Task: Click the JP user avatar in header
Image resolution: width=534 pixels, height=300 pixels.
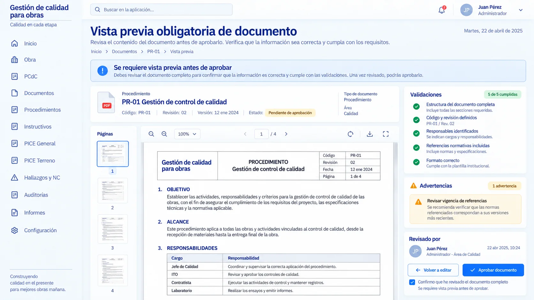Action: [x=466, y=10]
